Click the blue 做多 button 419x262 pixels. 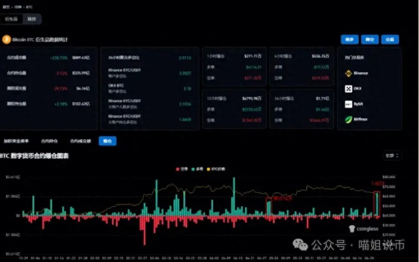coord(350,40)
